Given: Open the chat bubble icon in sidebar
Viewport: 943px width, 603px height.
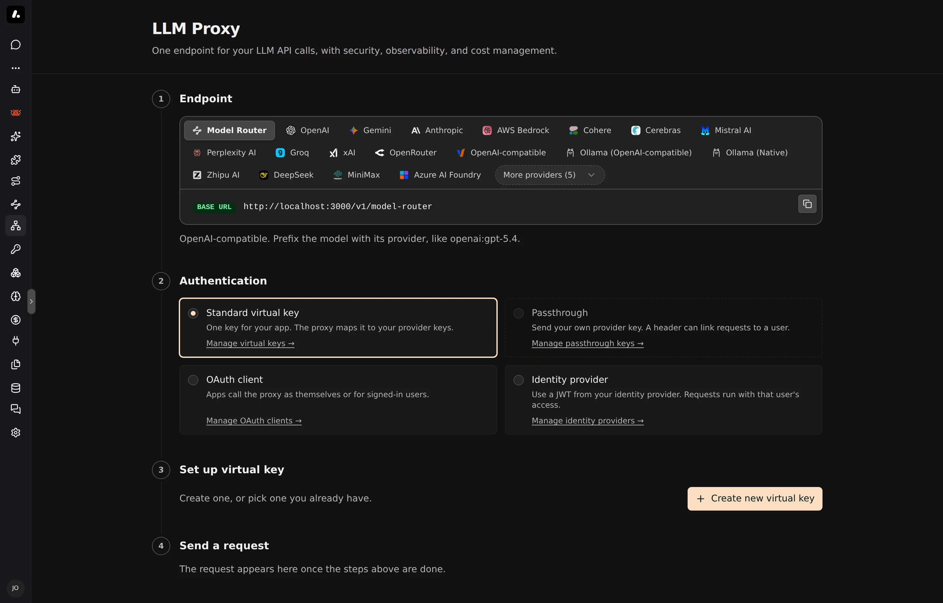Looking at the screenshot, I should (x=16, y=45).
